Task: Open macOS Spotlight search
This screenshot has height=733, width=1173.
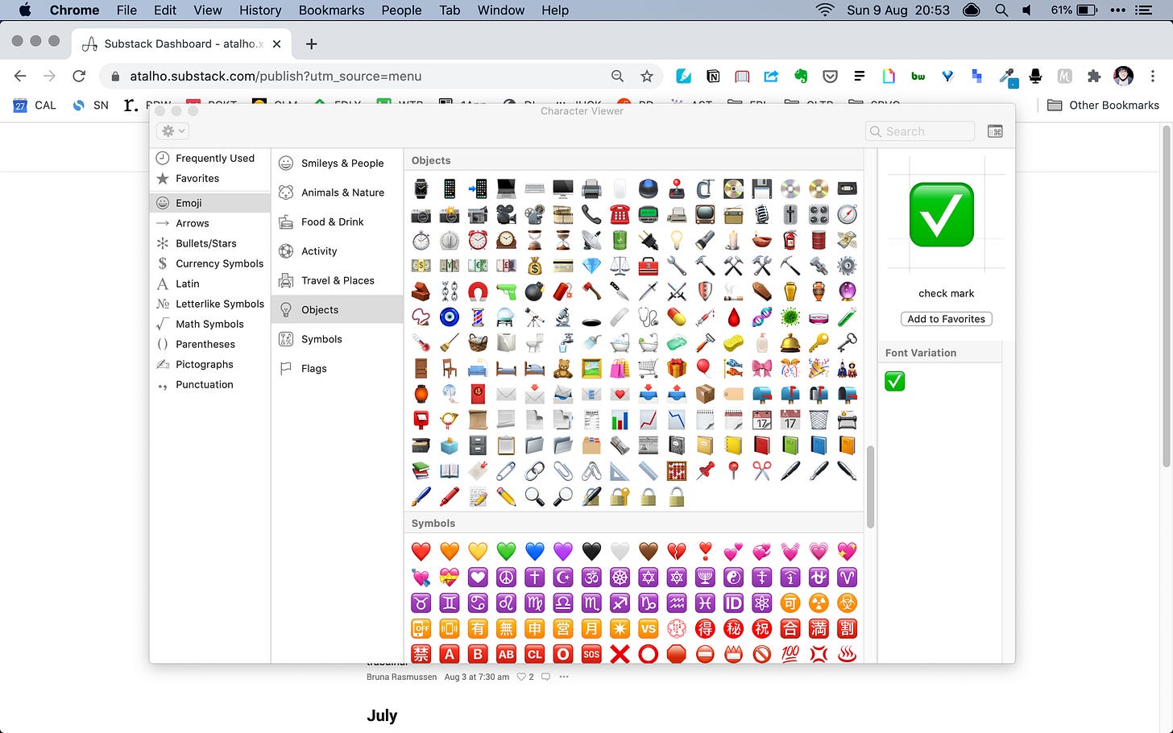Action: click(x=1001, y=10)
